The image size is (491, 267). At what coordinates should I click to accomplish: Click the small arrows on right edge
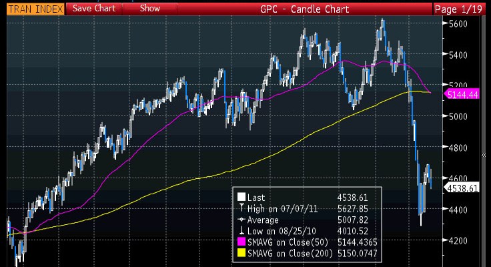pyautogui.click(x=484, y=155)
